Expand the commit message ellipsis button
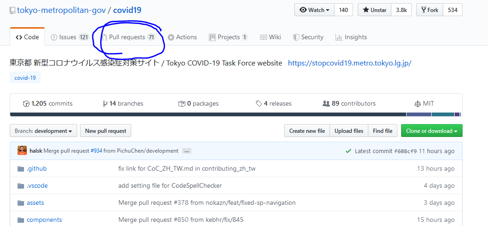Viewport: 488px width, 226px height. [x=187, y=151]
